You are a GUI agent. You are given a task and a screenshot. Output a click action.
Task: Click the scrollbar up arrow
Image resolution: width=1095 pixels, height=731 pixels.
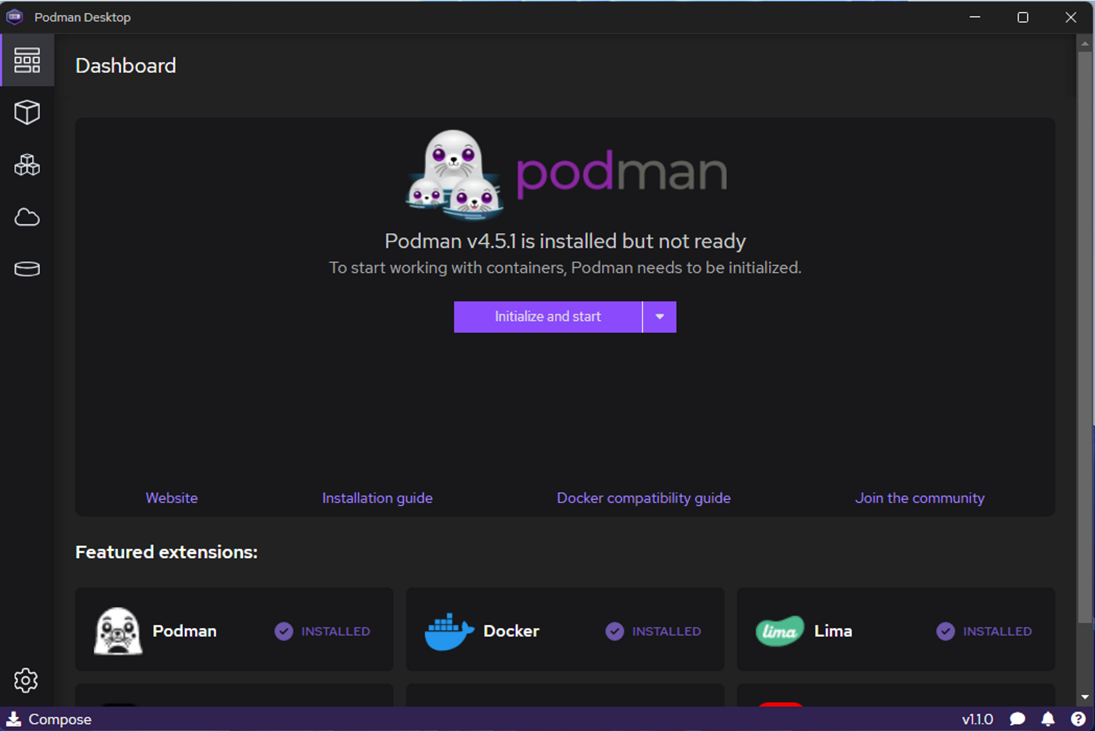pos(1085,44)
